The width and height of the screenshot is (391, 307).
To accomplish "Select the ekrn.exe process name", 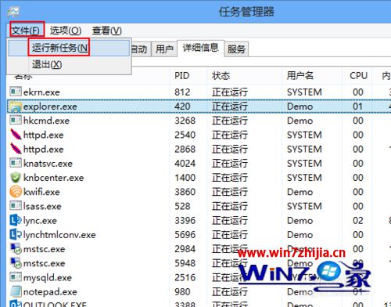I will tap(41, 92).
